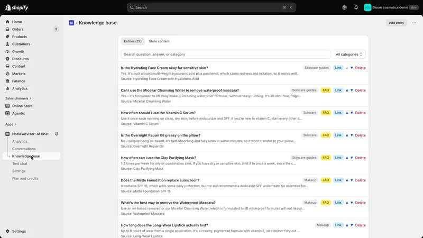Viewport: 423px width, 238px height.
Task: Click "Does the Matte Foundation replace sunscreen?"
Action: point(160,180)
